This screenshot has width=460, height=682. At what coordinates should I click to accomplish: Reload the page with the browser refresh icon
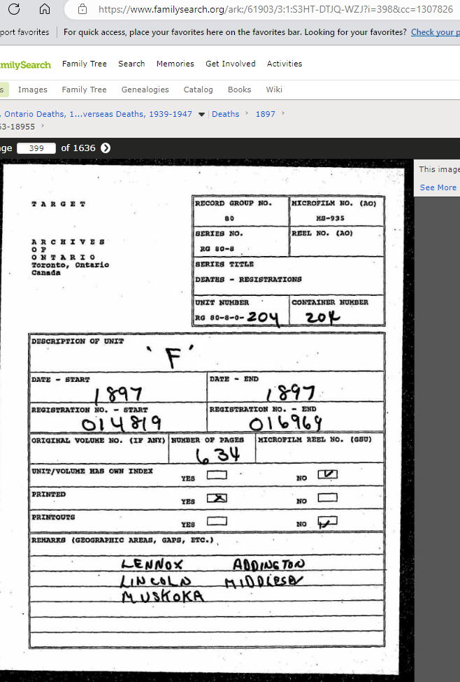pyautogui.click(x=14, y=8)
